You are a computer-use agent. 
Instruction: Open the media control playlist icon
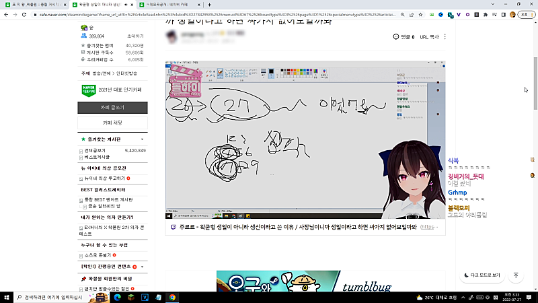tap(494, 14)
